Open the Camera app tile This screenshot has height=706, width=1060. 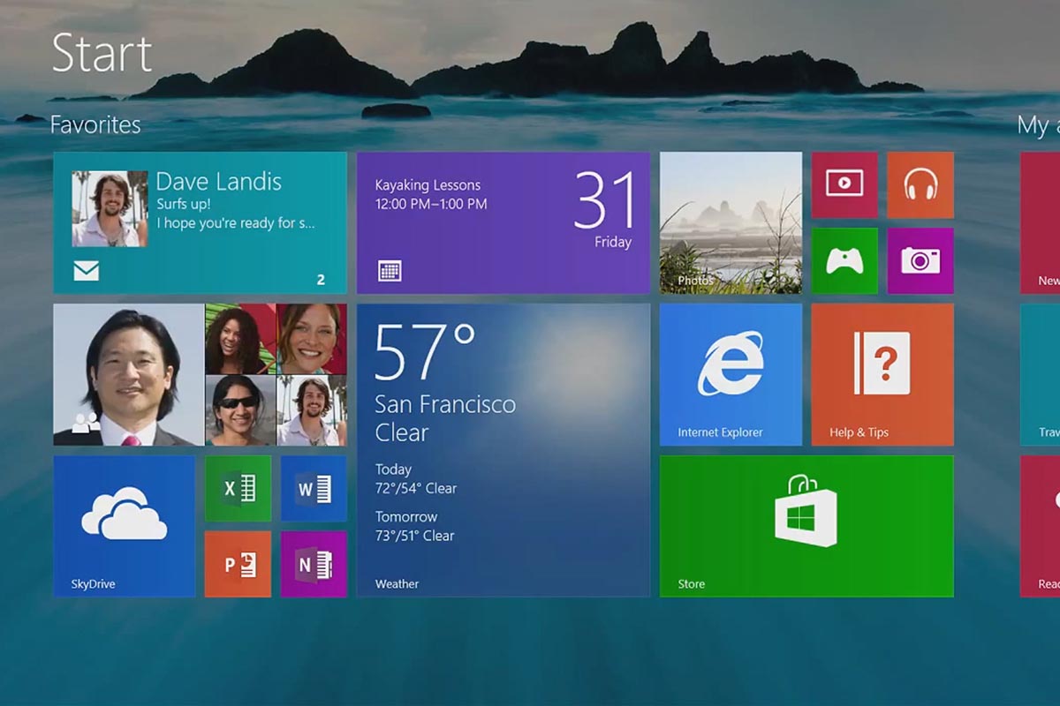(x=920, y=260)
